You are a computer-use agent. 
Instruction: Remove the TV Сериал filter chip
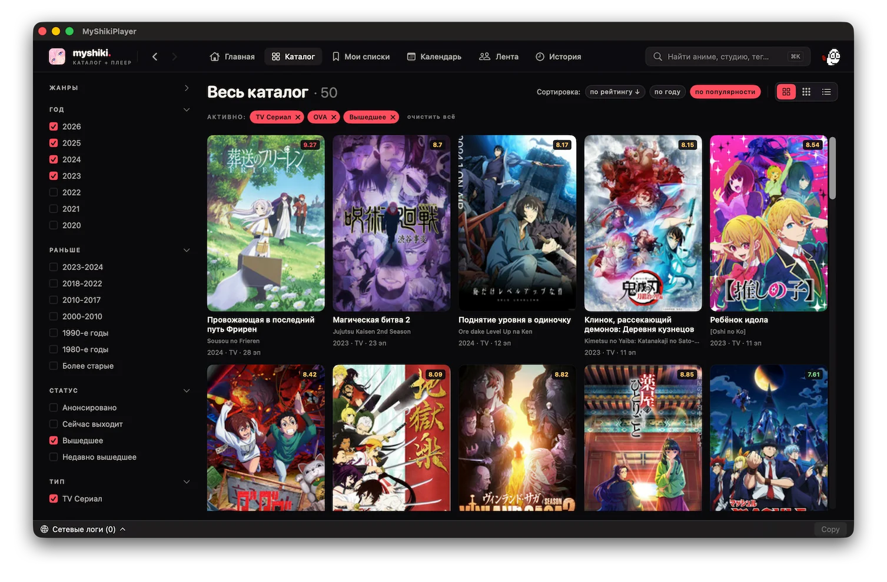pos(298,117)
